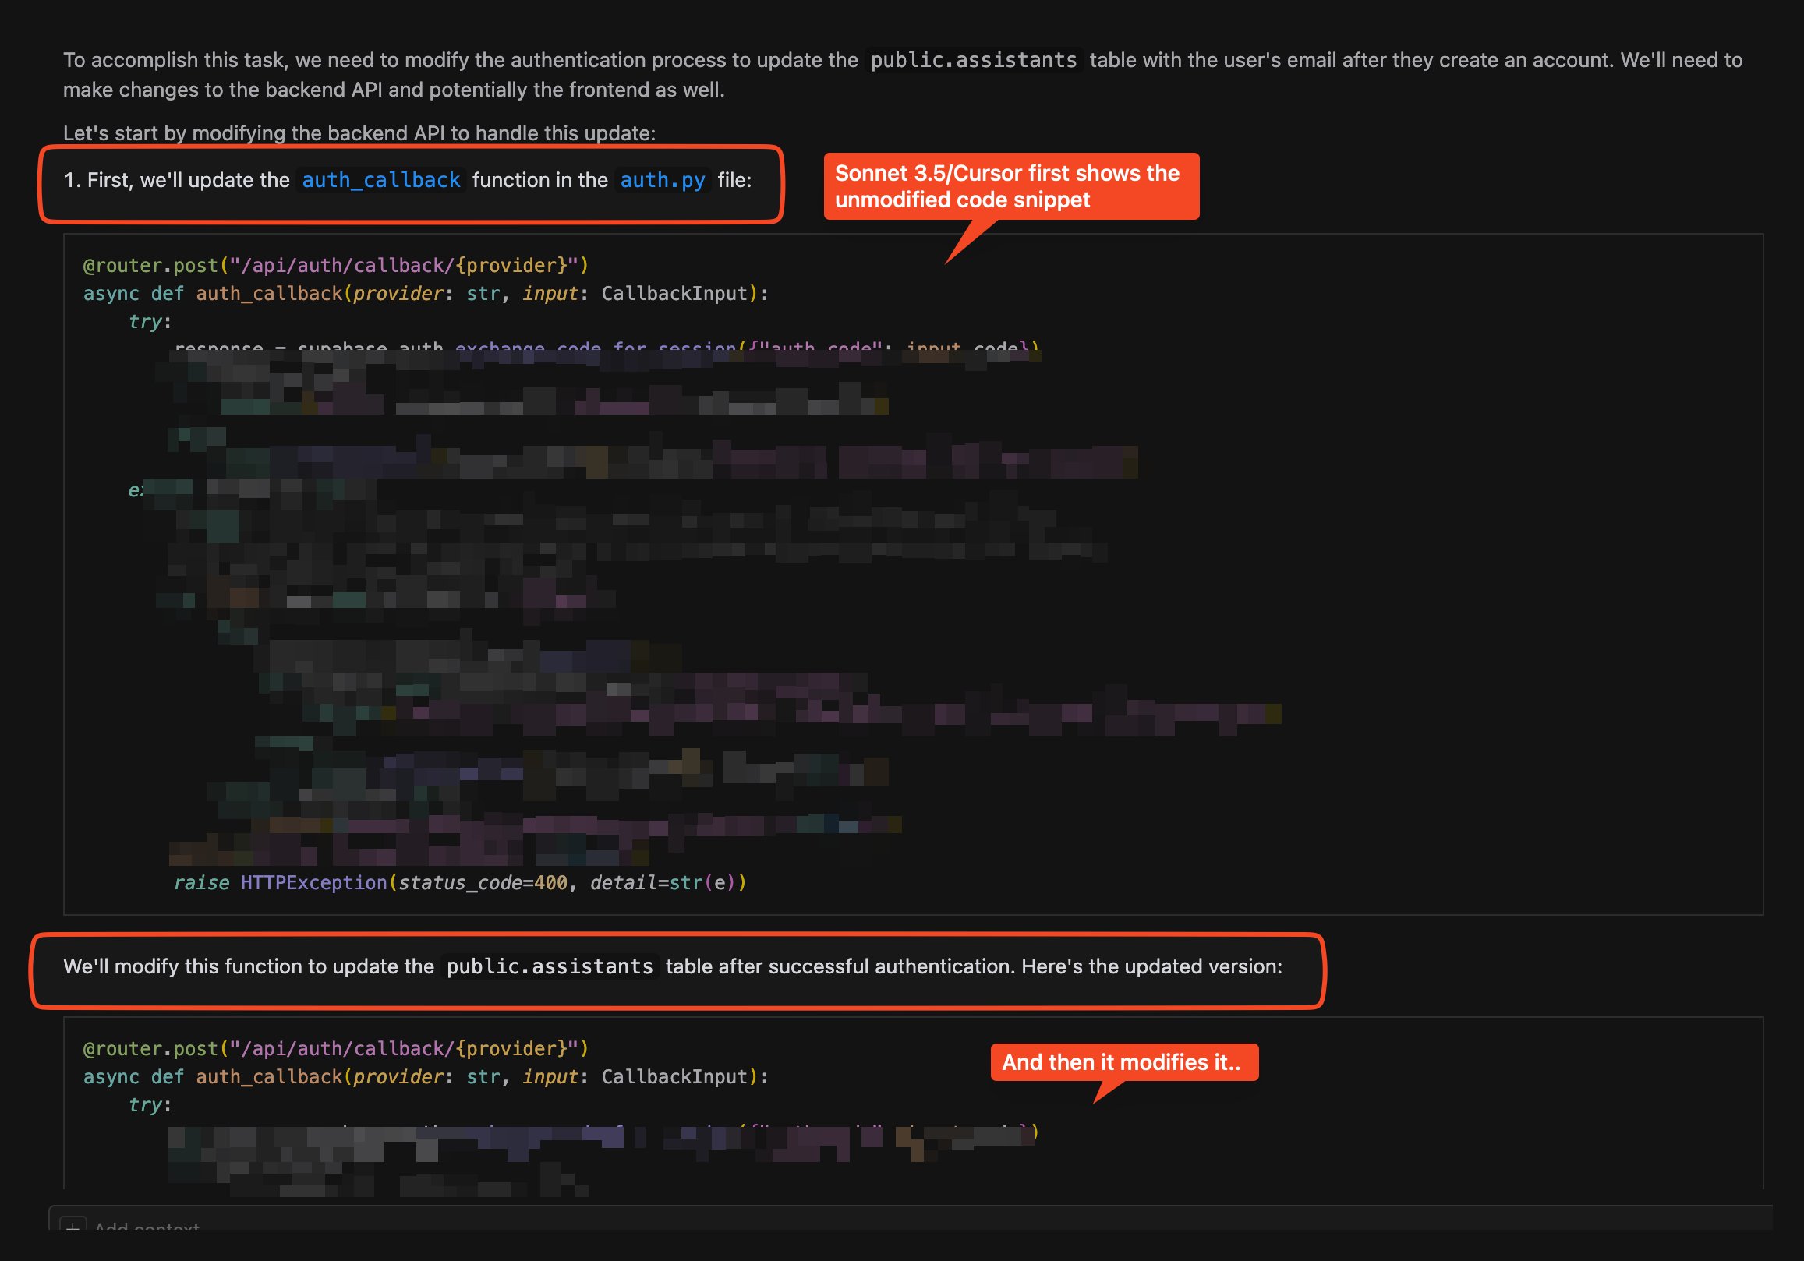Click 'async def auth_callback' in second code block
The width and height of the screenshot is (1804, 1261).
tap(212, 1077)
